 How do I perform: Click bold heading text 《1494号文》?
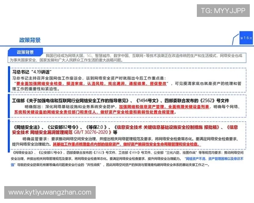tap(147, 101)
